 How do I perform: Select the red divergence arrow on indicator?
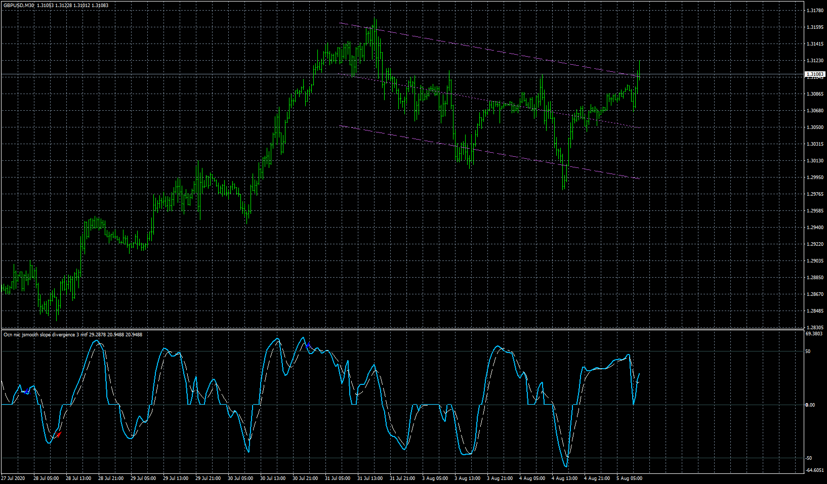click(58, 434)
